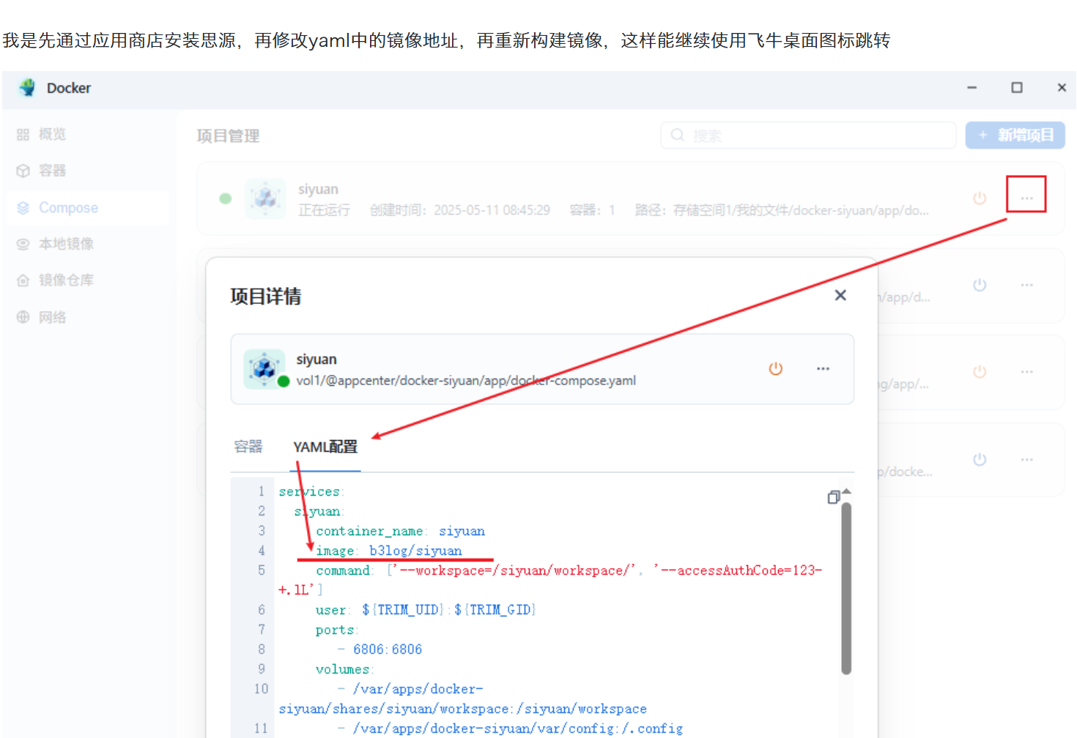Viewport: 1077px width, 738px height.
Task: Click the compose path 'vol1/@appcenter/docker-siyuan/app/docker-compose.yaml'
Action: pyautogui.click(x=466, y=381)
